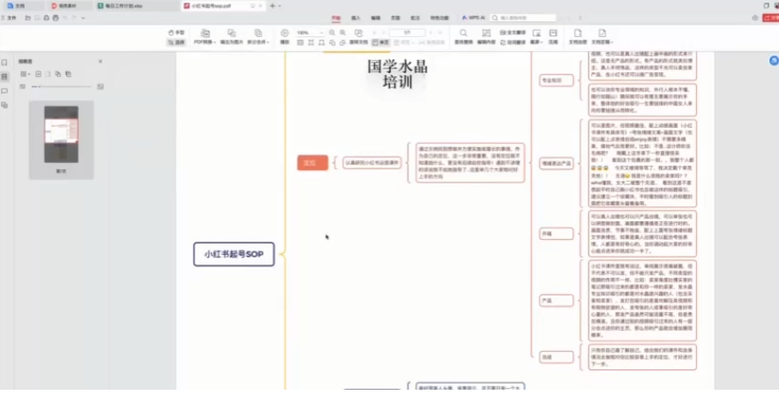Click the zoom out magnifier icon
The height and width of the screenshot is (410, 779).
332,33
